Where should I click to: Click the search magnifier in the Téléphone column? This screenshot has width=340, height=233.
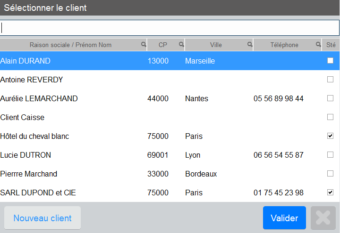[318, 45]
